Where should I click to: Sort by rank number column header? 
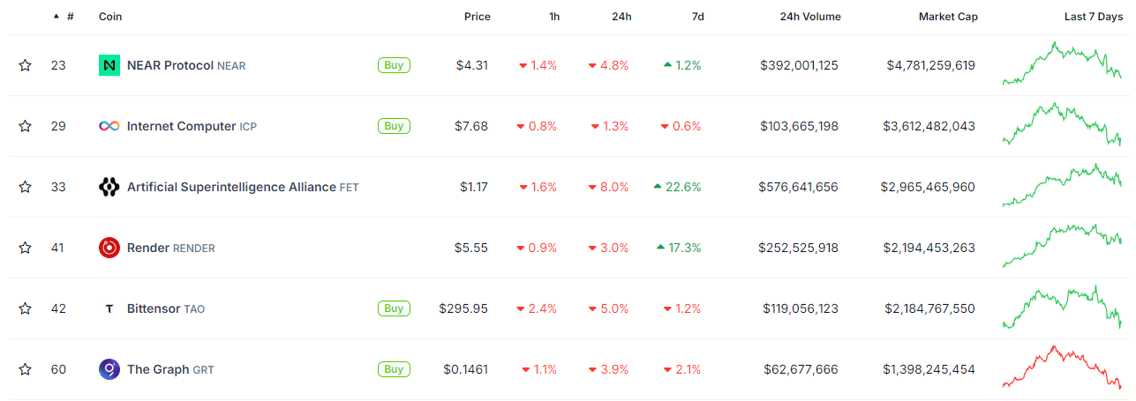pyautogui.click(x=69, y=17)
